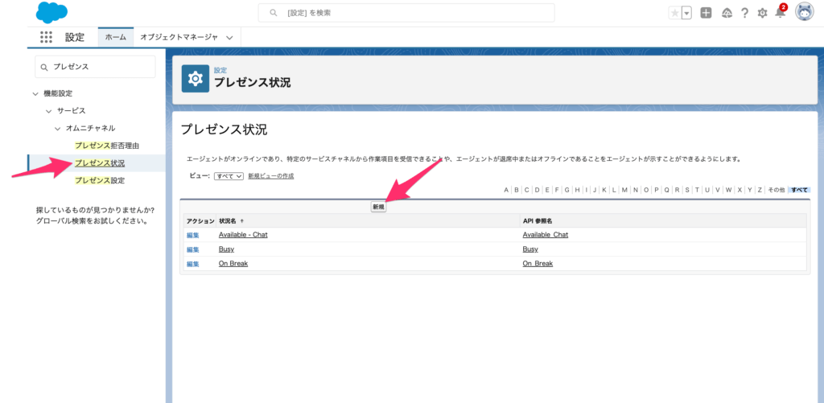Select the すべて alphabet filter
Screen dimensions: 824x403
tap(800, 190)
